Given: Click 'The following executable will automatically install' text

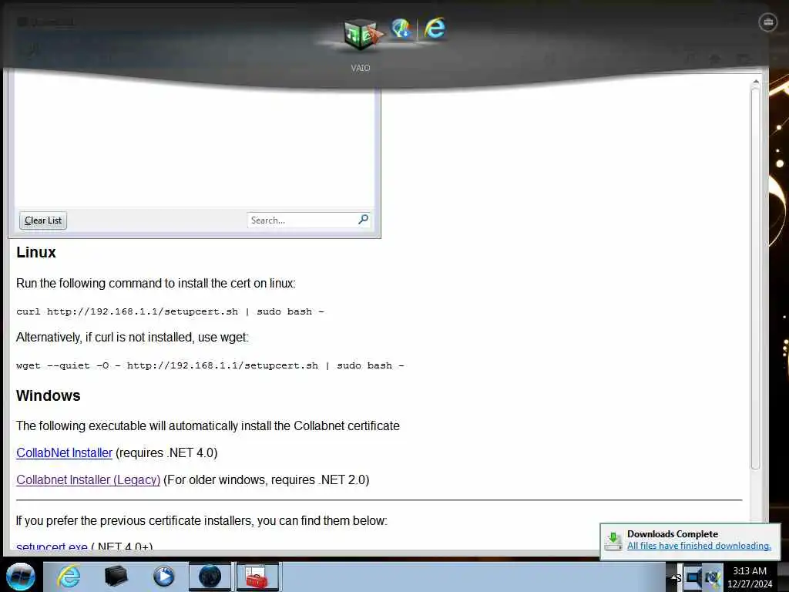Looking at the screenshot, I should pyautogui.click(x=208, y=425).
